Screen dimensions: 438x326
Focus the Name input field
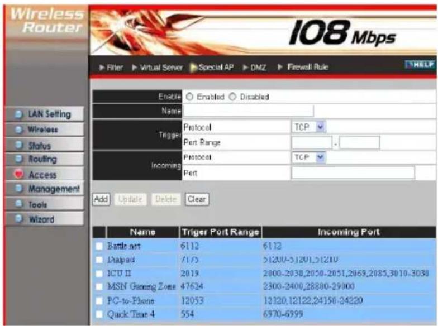click(x=248, y=111)
